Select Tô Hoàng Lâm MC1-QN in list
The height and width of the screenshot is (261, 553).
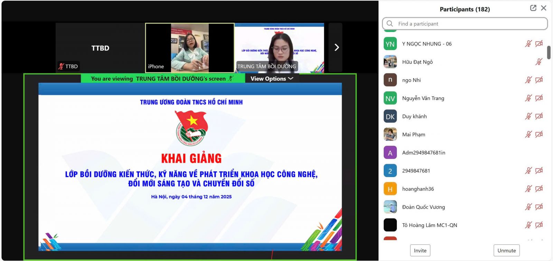(x=429, y=225)
